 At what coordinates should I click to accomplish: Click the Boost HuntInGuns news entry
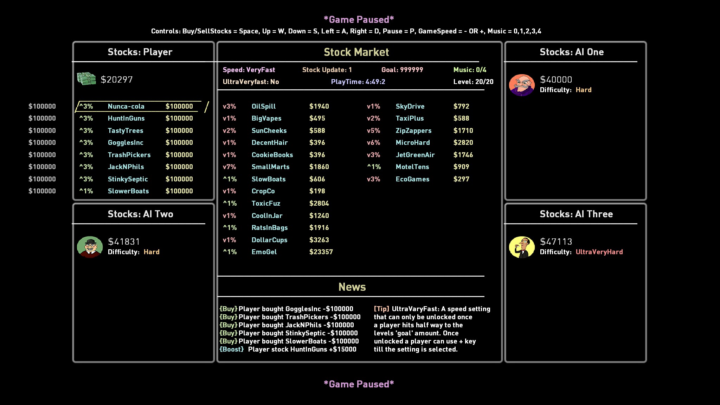point(288,349)
